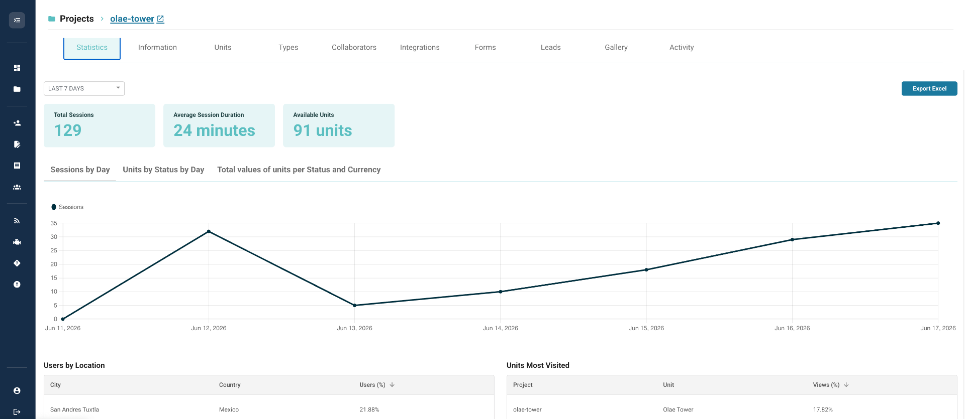
Task: Open the starred person leads icon in sidebar
Action: pos(17,123)
